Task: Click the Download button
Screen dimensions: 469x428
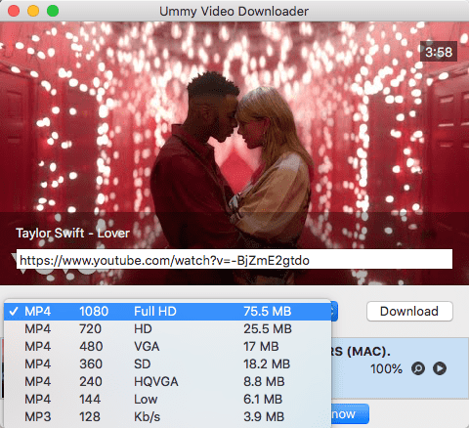Action: [x=409, y=312]
